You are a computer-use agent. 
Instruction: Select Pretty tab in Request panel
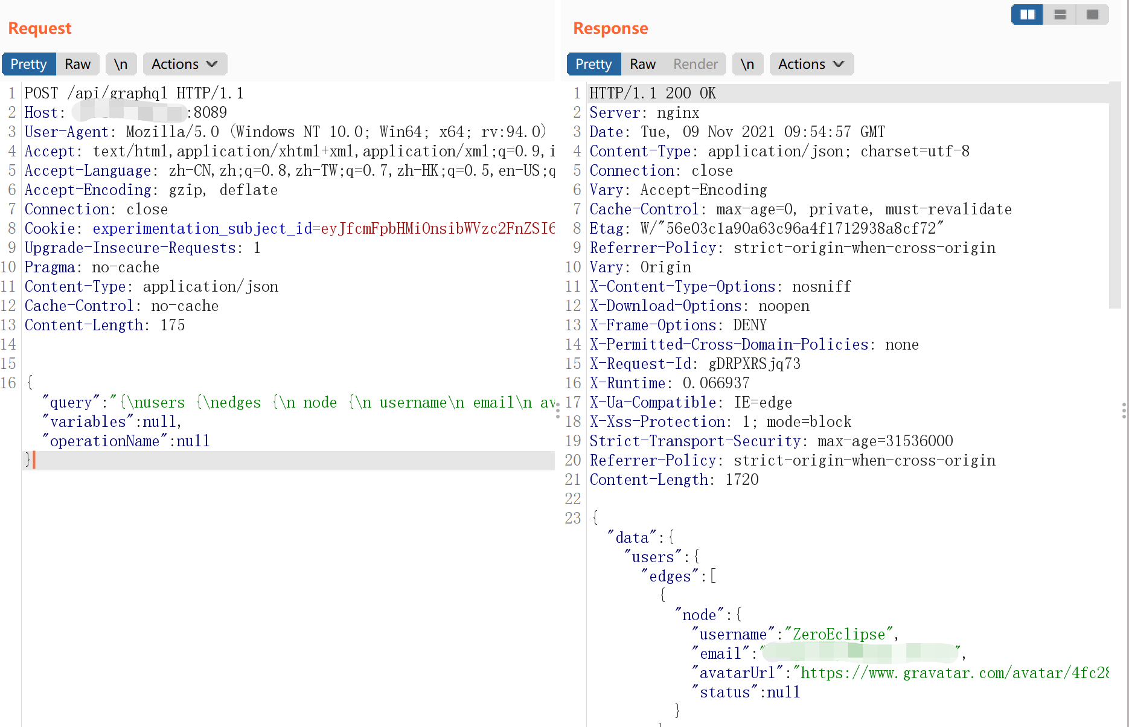click(28, 64)
